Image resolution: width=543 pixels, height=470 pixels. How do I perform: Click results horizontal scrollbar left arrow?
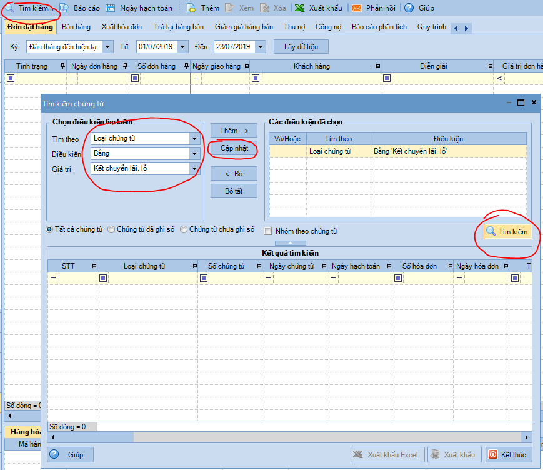tap(52, 437)
